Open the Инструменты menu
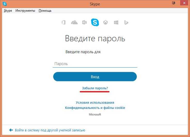The image size is (190, 137). point(25,11)
